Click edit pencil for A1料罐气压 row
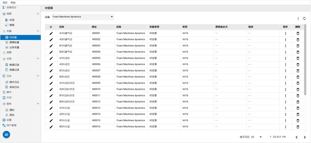Viewport: 311px width, 143px height. (x=51, y=33)
